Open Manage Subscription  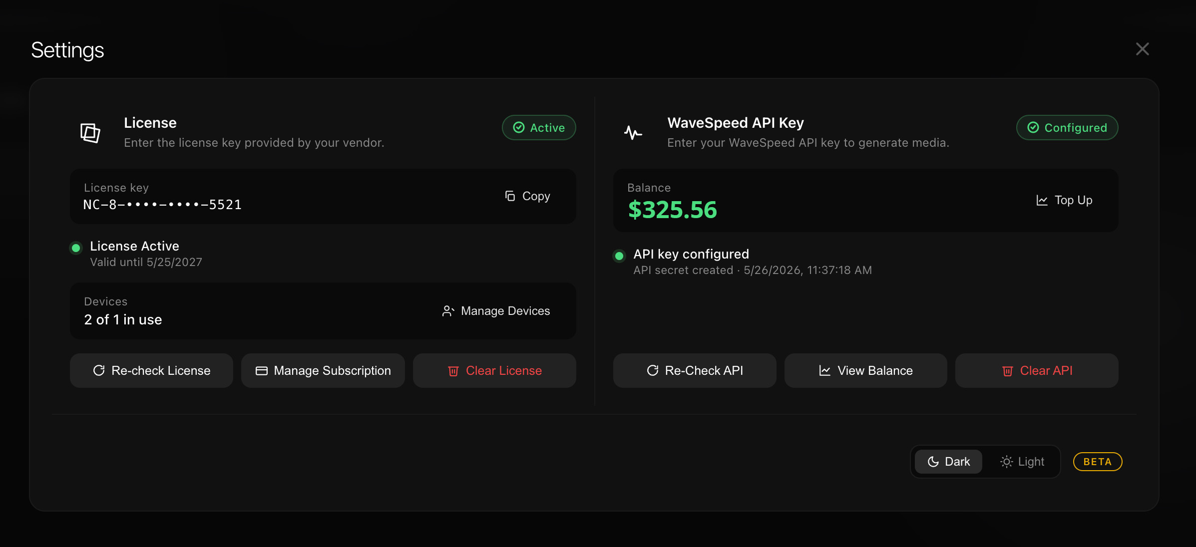coord(323,371)
